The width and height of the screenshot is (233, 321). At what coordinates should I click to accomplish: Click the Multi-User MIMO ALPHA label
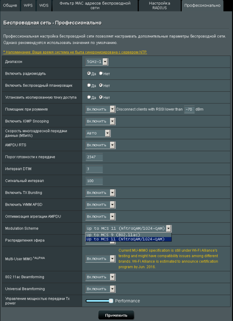click(25, 259)
